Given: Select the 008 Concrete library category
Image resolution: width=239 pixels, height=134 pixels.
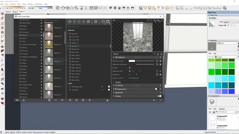Looking at the screenshot, I should point(24,32).
